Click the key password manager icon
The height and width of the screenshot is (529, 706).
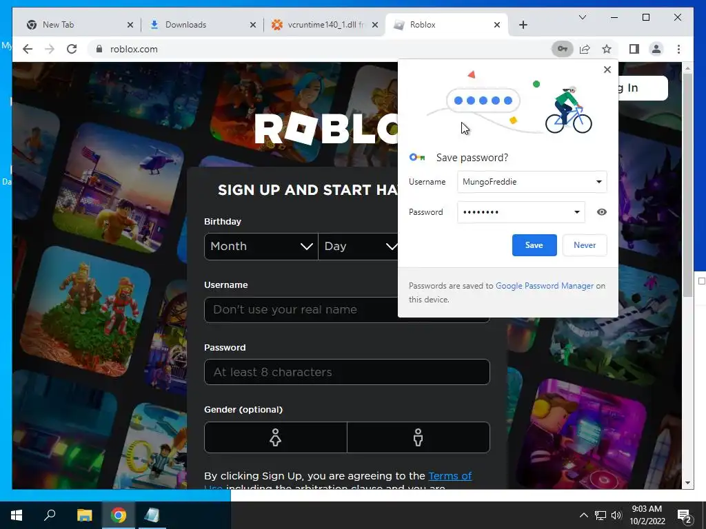click(563, 49)
